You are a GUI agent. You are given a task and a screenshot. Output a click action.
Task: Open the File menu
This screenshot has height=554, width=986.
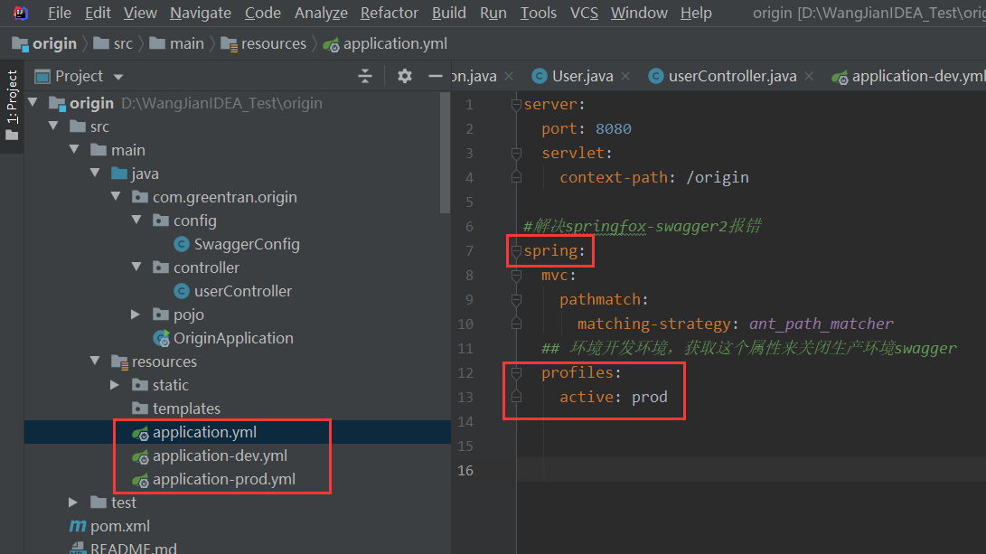[x=59, y=13]
